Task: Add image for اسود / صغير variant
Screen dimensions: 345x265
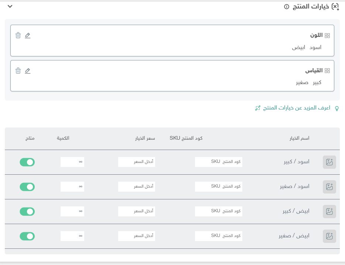Action: click(329, 187)
